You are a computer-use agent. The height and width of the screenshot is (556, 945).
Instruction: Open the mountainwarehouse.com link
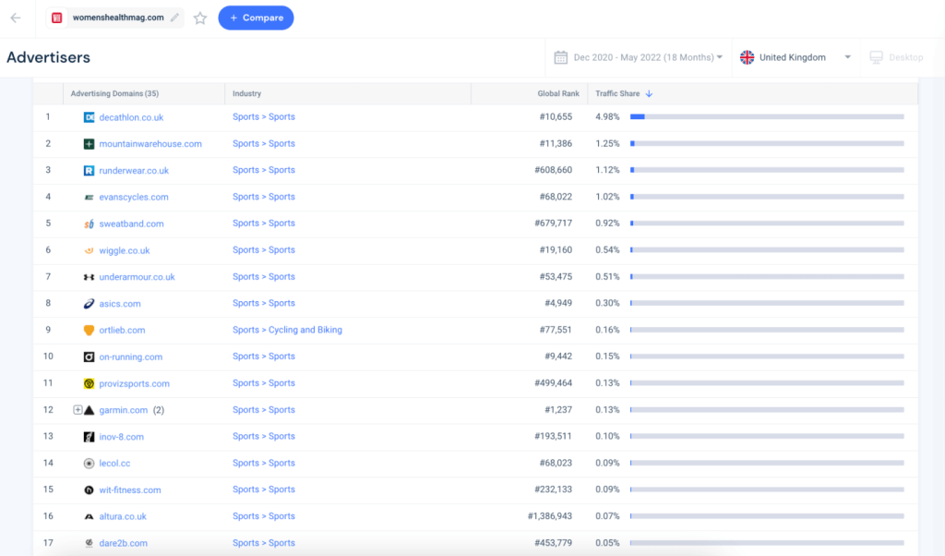[150, 143]
